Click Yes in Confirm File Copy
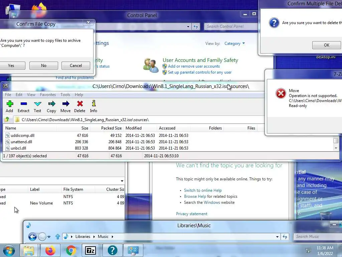The width and height of the screenshot is (342, 257). click(x=11, y=66)
